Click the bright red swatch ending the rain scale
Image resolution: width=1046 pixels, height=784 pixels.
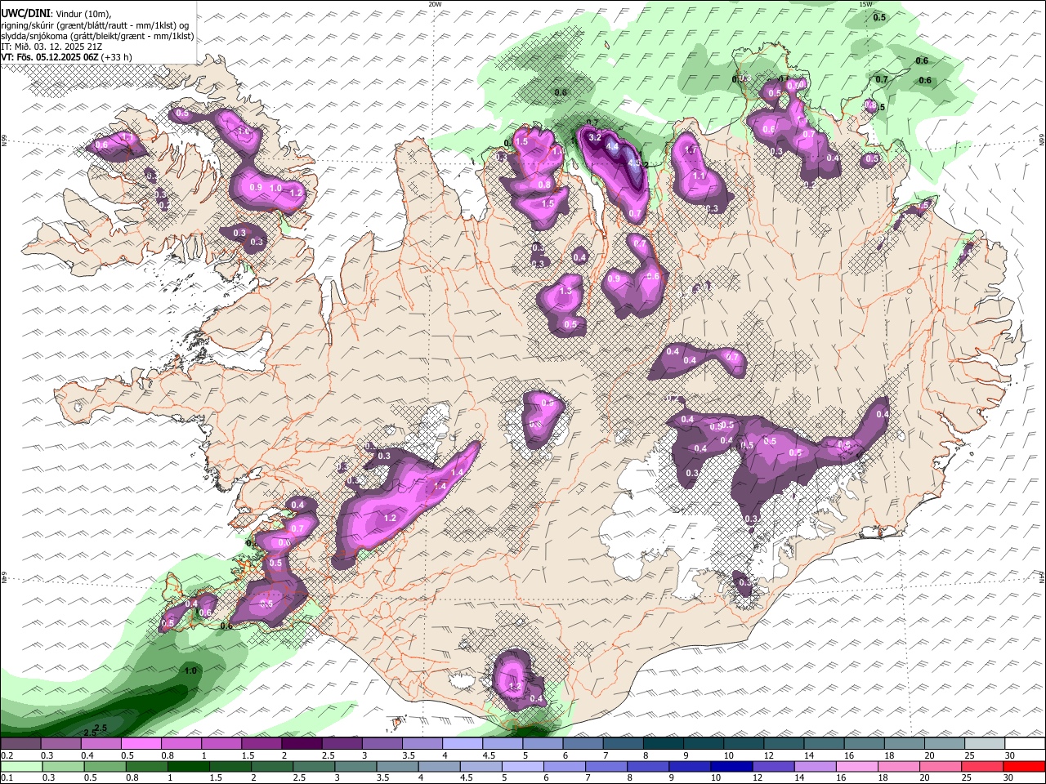[x=1024, y=766]
